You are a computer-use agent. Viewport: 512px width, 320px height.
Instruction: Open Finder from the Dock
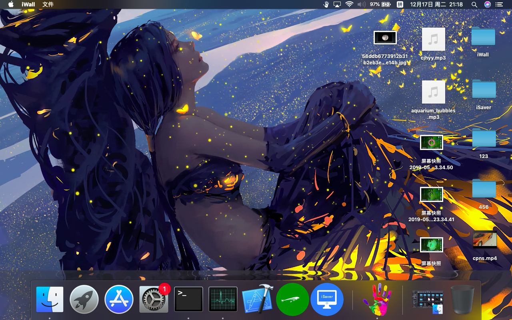(50, 299)
